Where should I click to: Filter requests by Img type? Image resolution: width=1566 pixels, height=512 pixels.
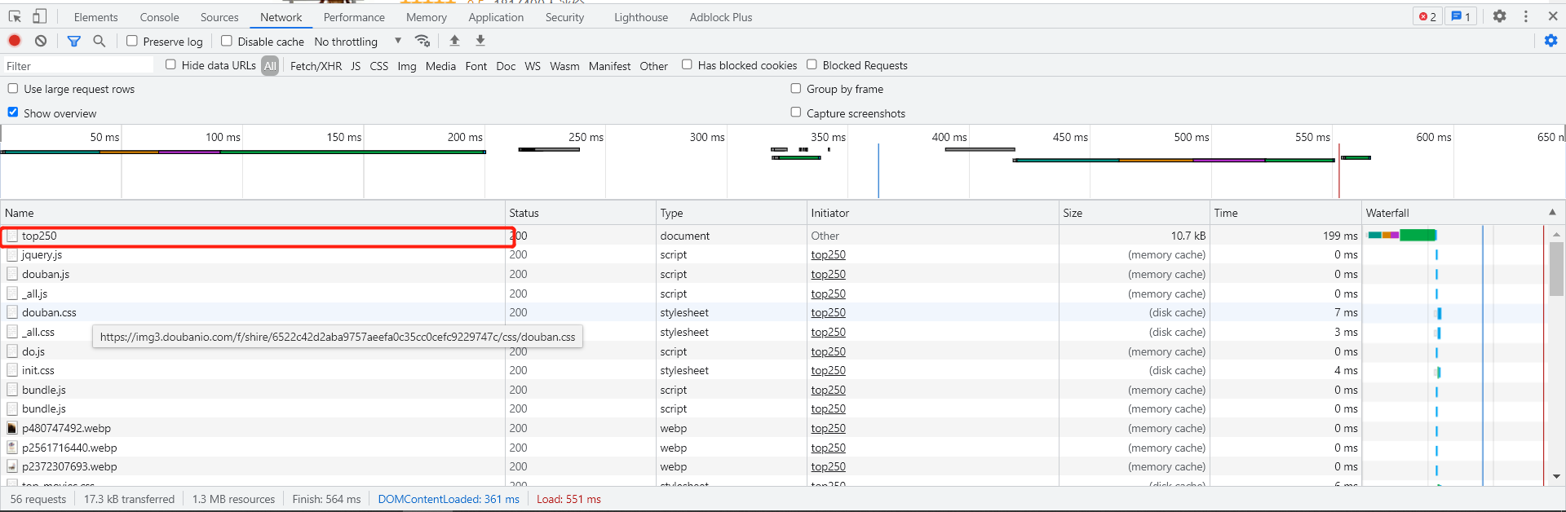pyautogui.click(x=407, y=66)
